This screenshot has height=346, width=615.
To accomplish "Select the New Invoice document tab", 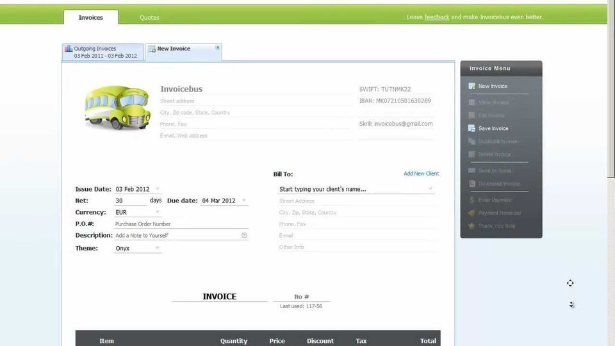I will [x=184, y=52].
